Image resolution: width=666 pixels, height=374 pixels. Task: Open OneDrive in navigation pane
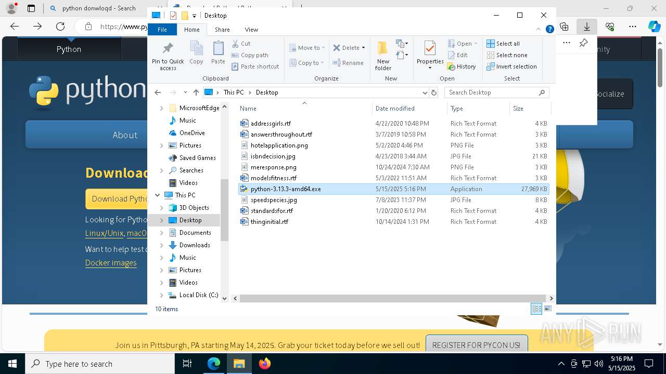192,133
